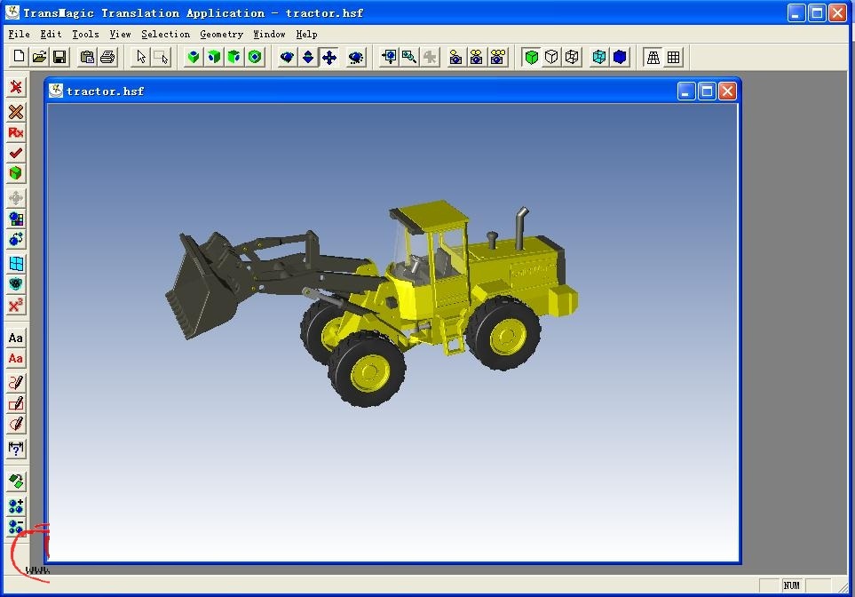
Task: Toggle the green shaded cube render mode
Action: 531,57
